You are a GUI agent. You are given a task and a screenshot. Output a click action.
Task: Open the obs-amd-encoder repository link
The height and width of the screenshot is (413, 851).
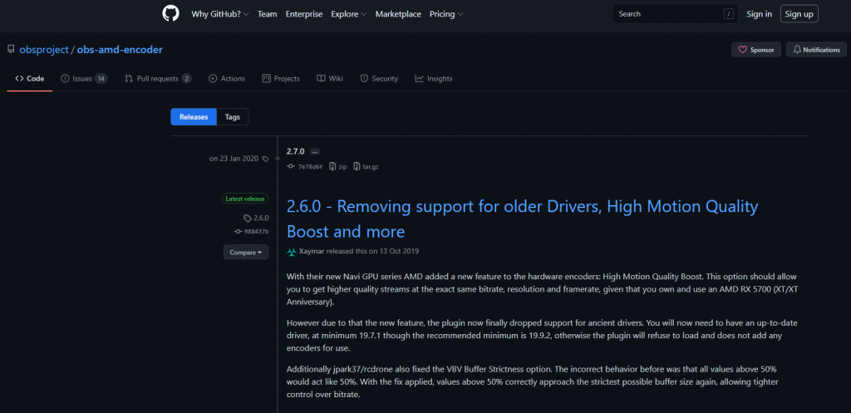120,49
